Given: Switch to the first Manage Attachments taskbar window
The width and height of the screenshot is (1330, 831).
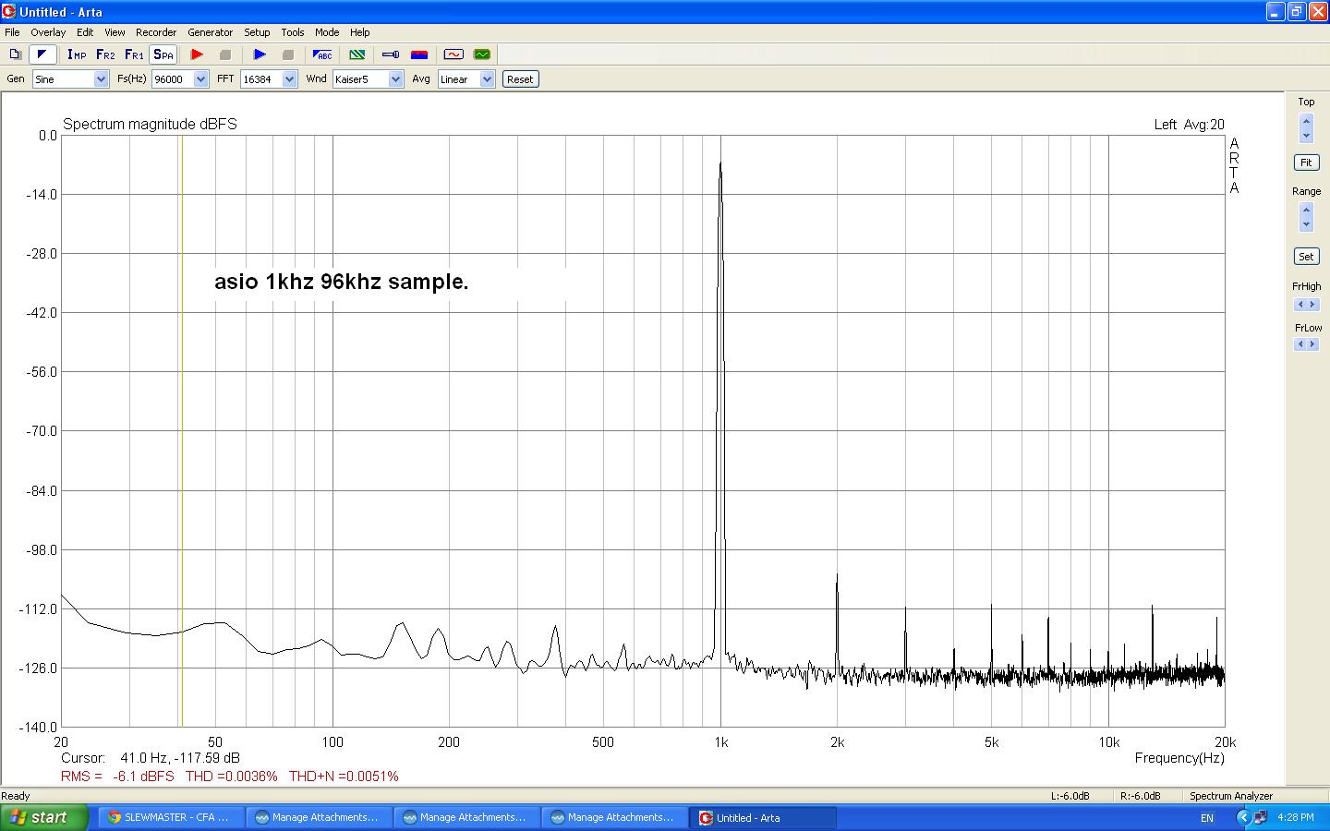Looking at the screenshot, I should click(x=320, y=817).
